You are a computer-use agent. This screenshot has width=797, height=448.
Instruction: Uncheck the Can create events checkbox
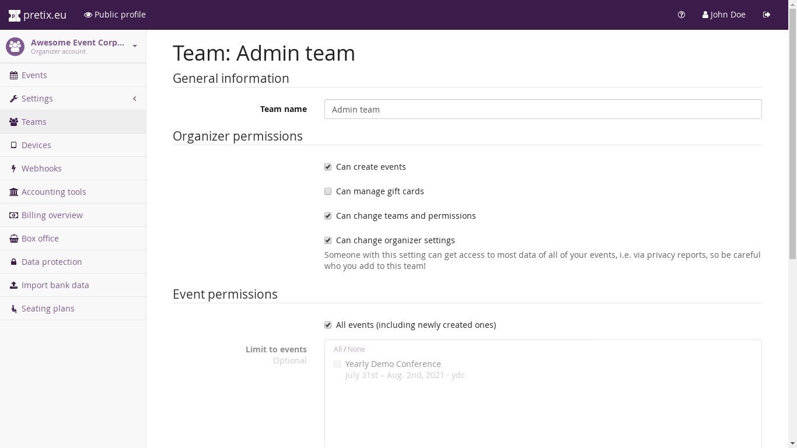tap(328, 167)
